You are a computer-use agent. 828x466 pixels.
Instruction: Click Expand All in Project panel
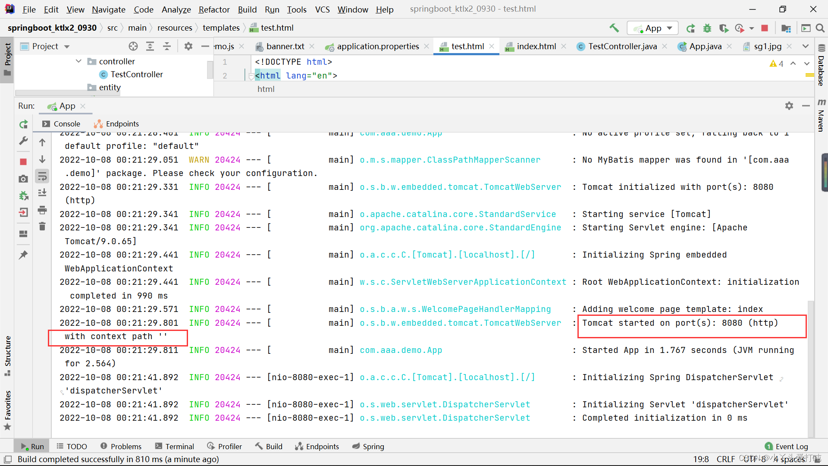pos(150,46)
